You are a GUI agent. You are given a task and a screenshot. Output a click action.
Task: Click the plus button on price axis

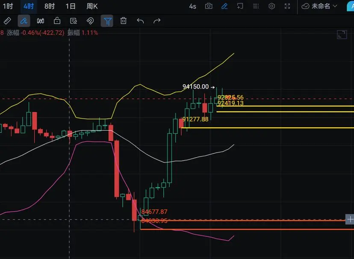pyautogui.click(x=350, y=219)
